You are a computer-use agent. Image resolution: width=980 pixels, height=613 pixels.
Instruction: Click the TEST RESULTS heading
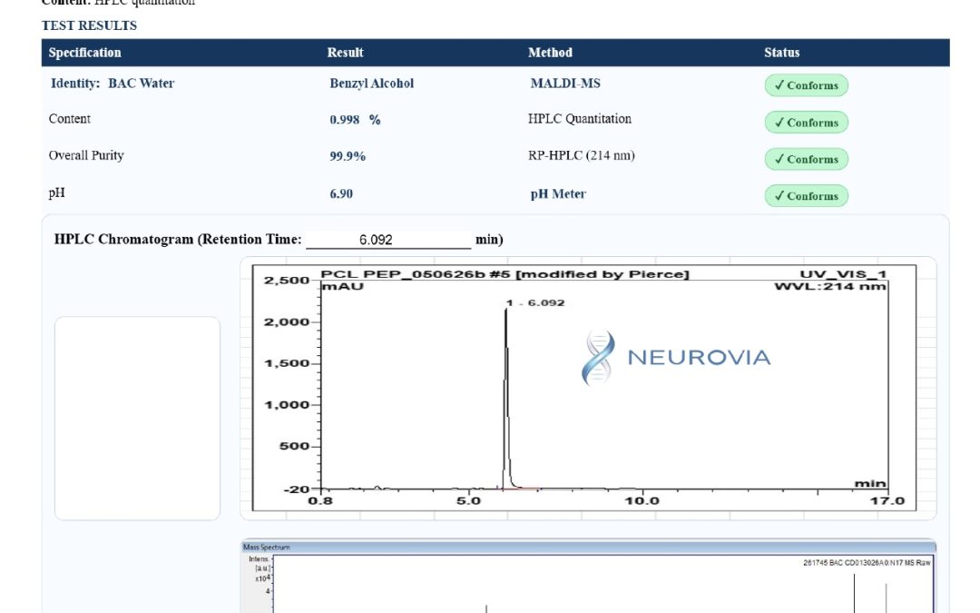tap(89, 25)
